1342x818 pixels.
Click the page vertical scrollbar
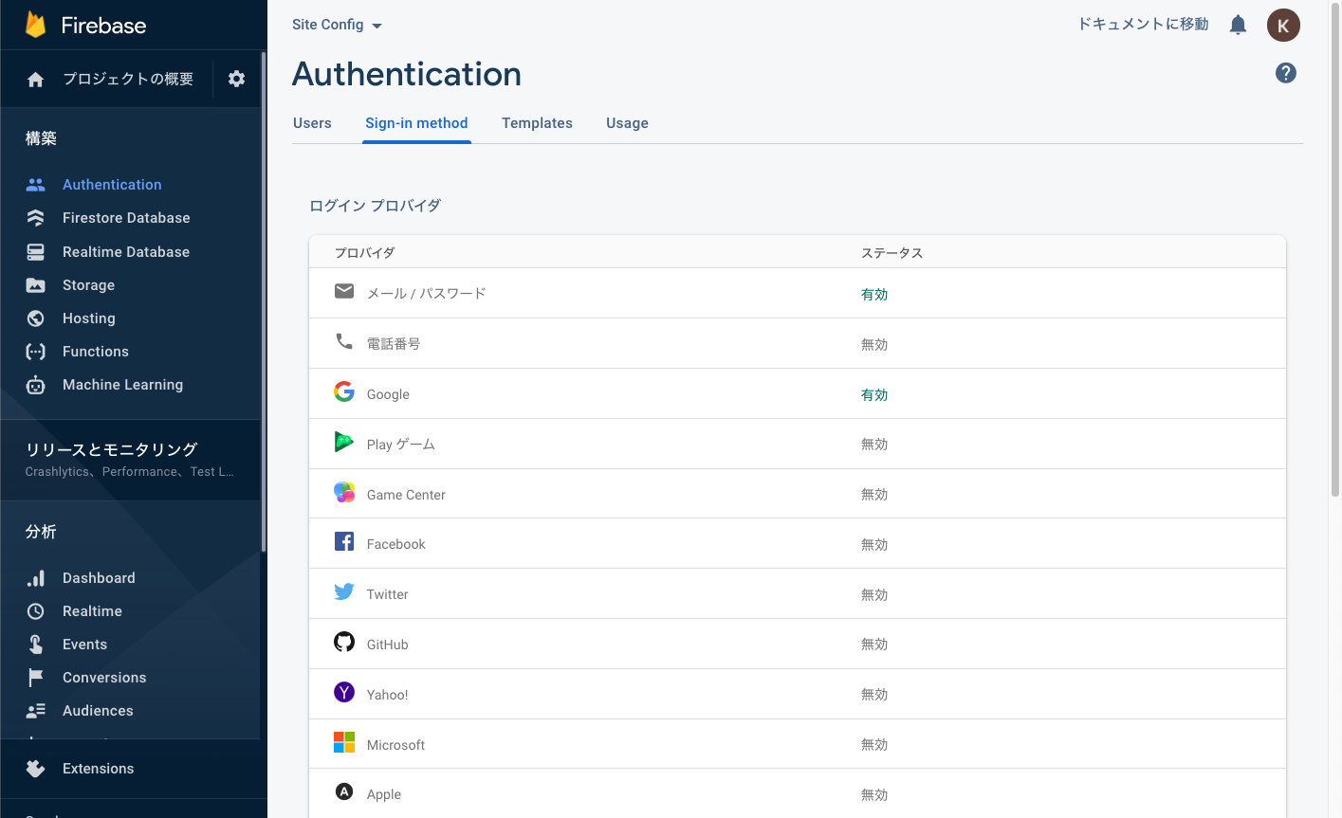pyautogui.click(x=1336, y=250)
